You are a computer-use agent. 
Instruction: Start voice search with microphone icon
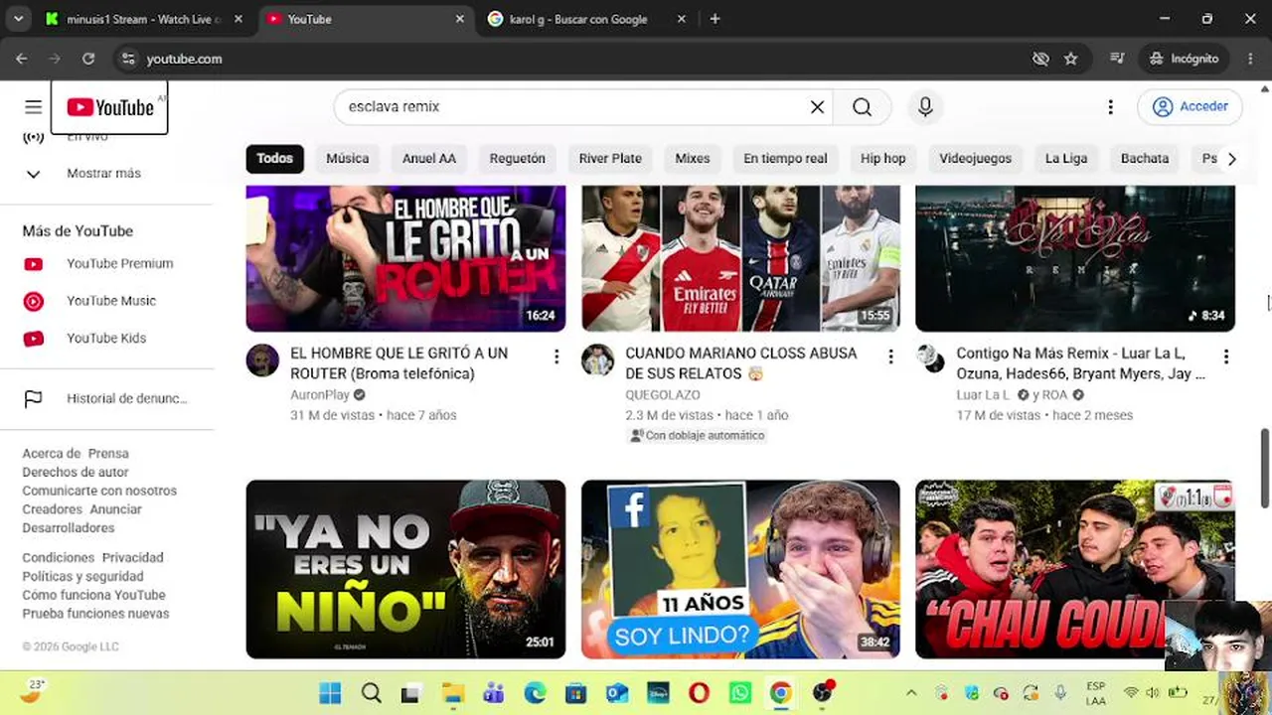[925, 107]
